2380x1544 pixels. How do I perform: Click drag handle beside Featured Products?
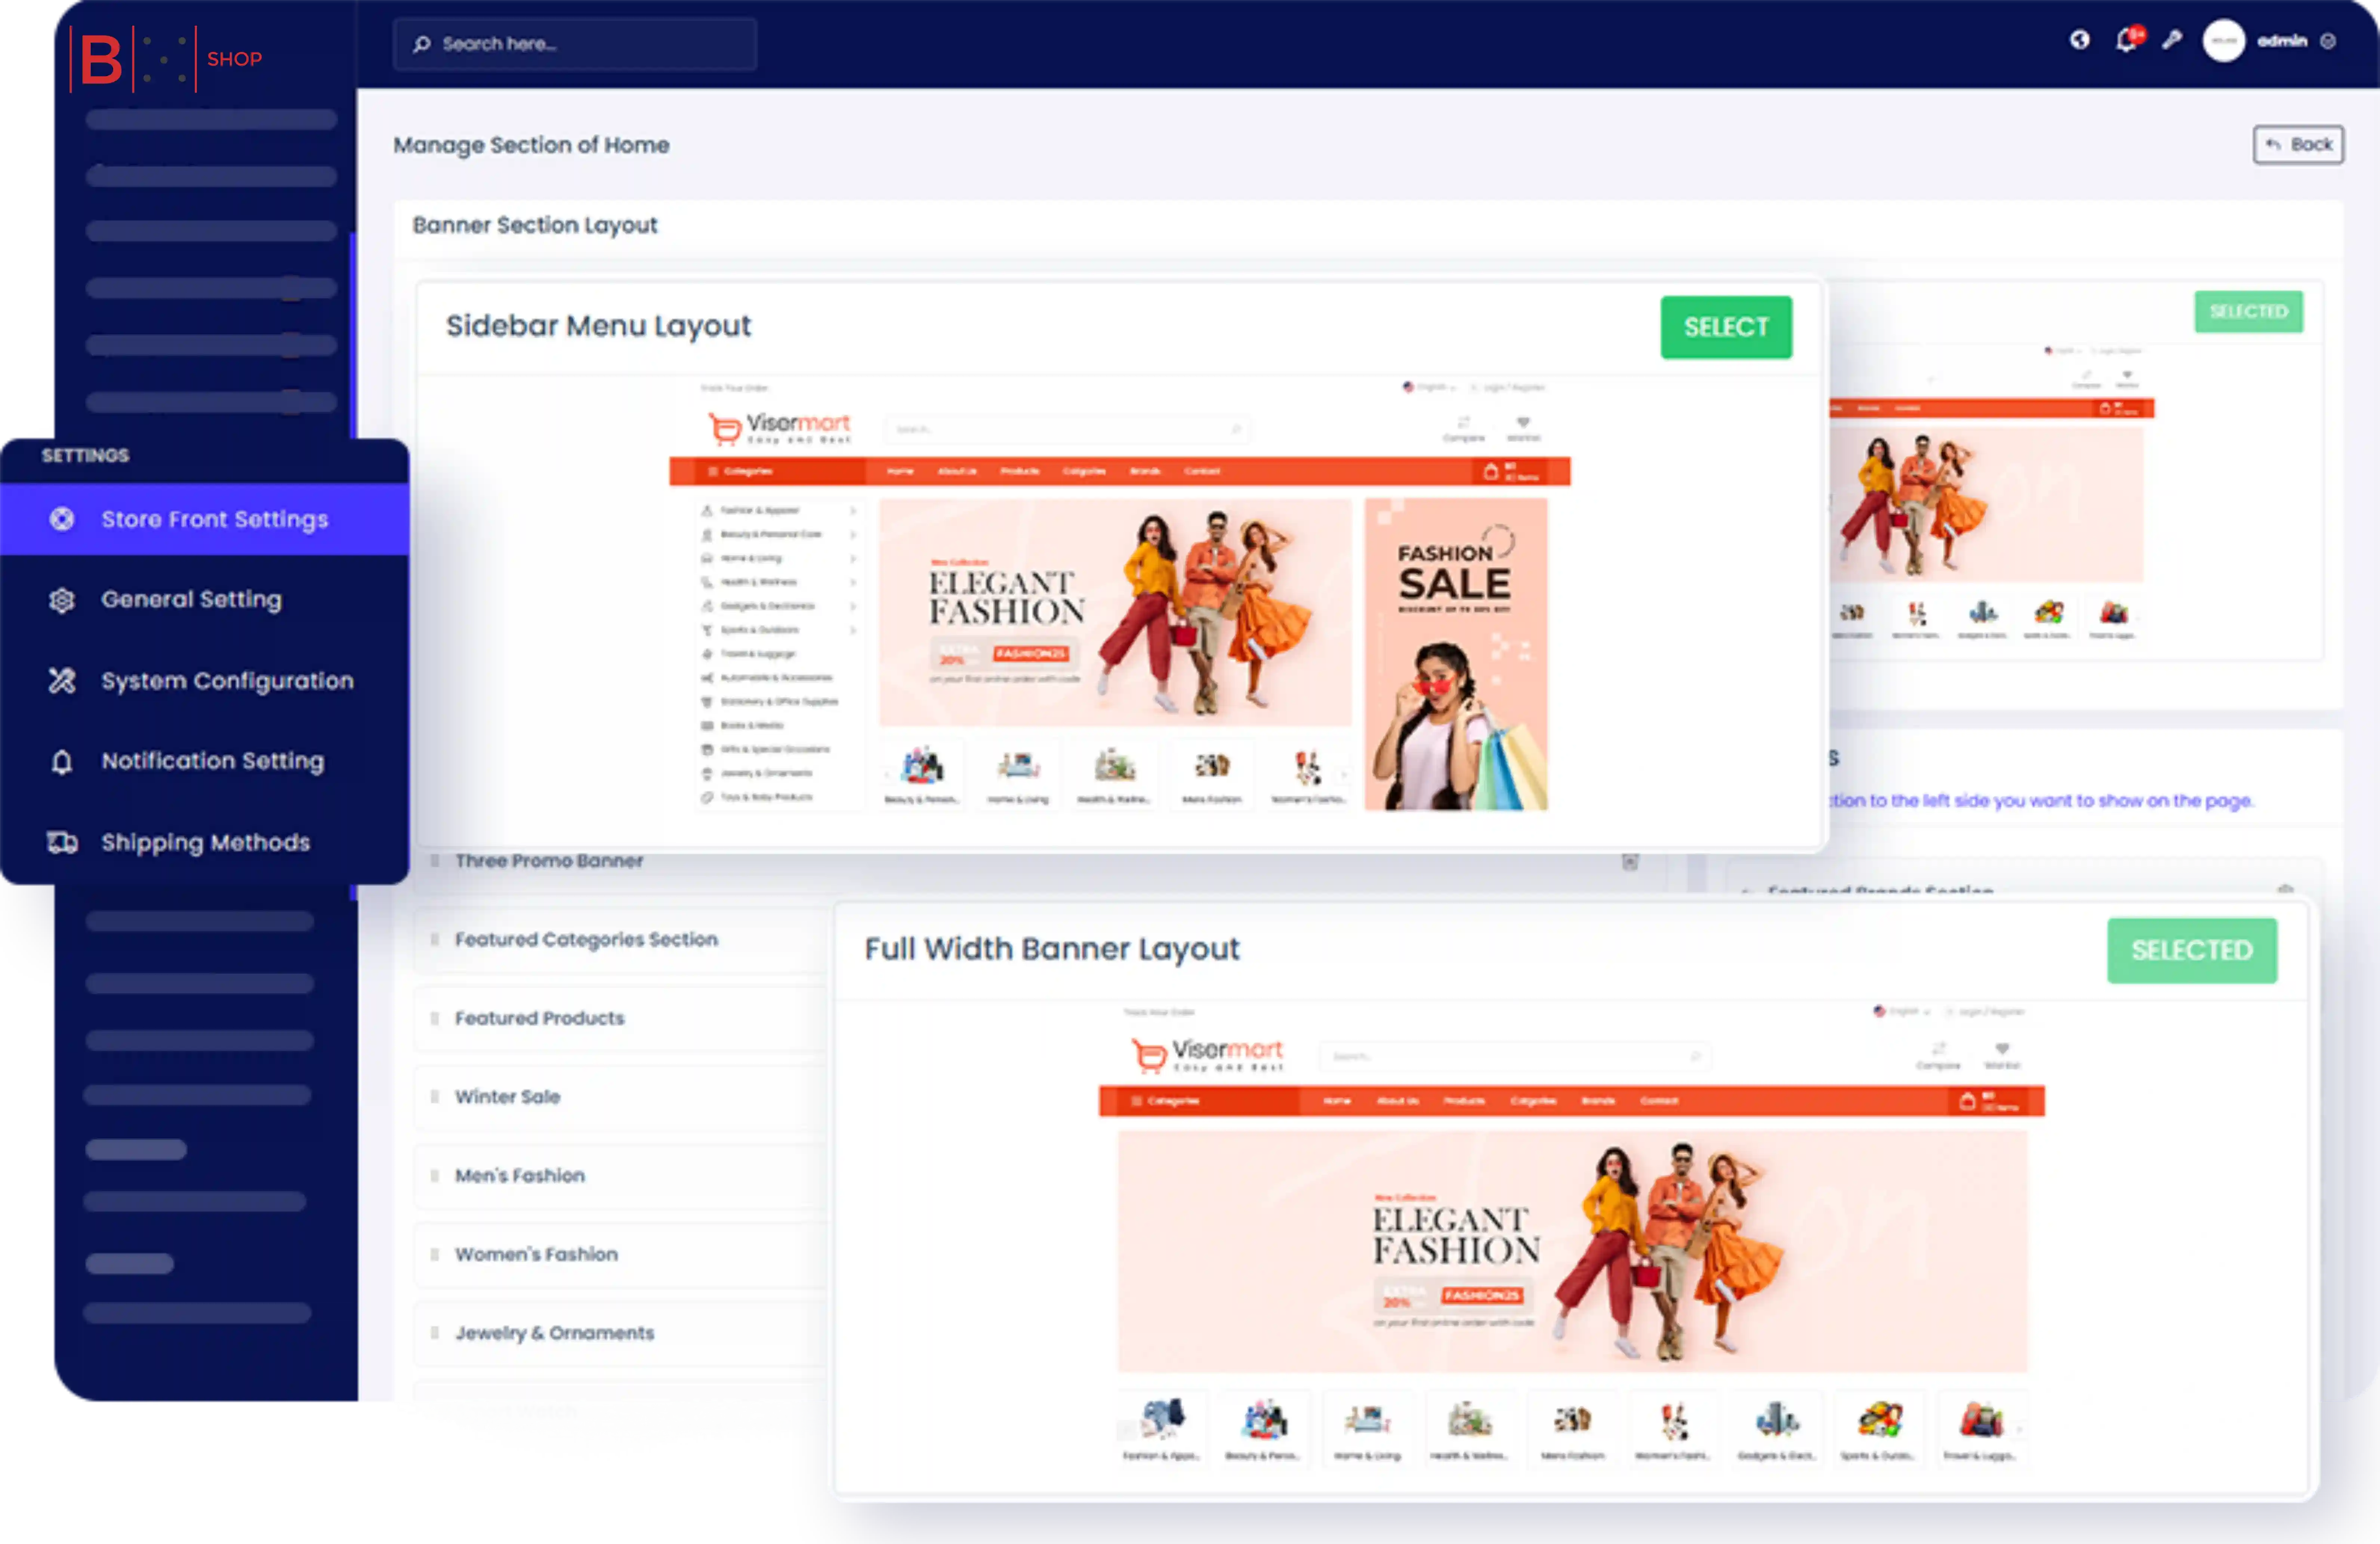coord(435,1018)
